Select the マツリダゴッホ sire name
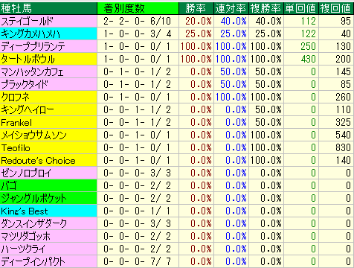The width and height of the screenshot is (354, 268). click(x=26, y=236)
